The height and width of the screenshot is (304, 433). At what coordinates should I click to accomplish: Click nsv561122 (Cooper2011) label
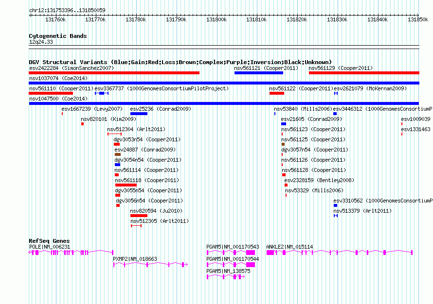point(301,88)
